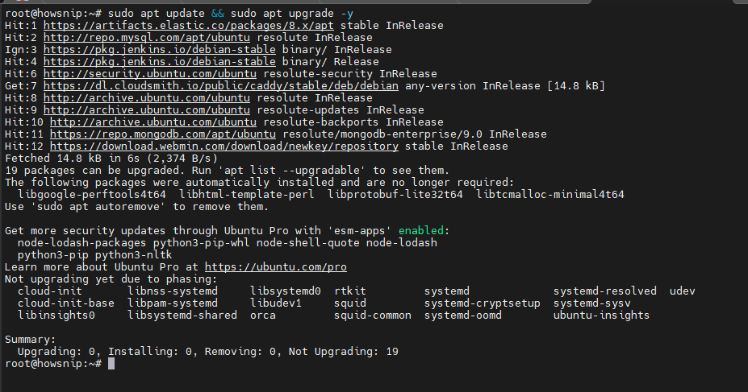
Task: Click the archive.ubuntu.com URL on the Hit:9 line
Action: [146, 110]
